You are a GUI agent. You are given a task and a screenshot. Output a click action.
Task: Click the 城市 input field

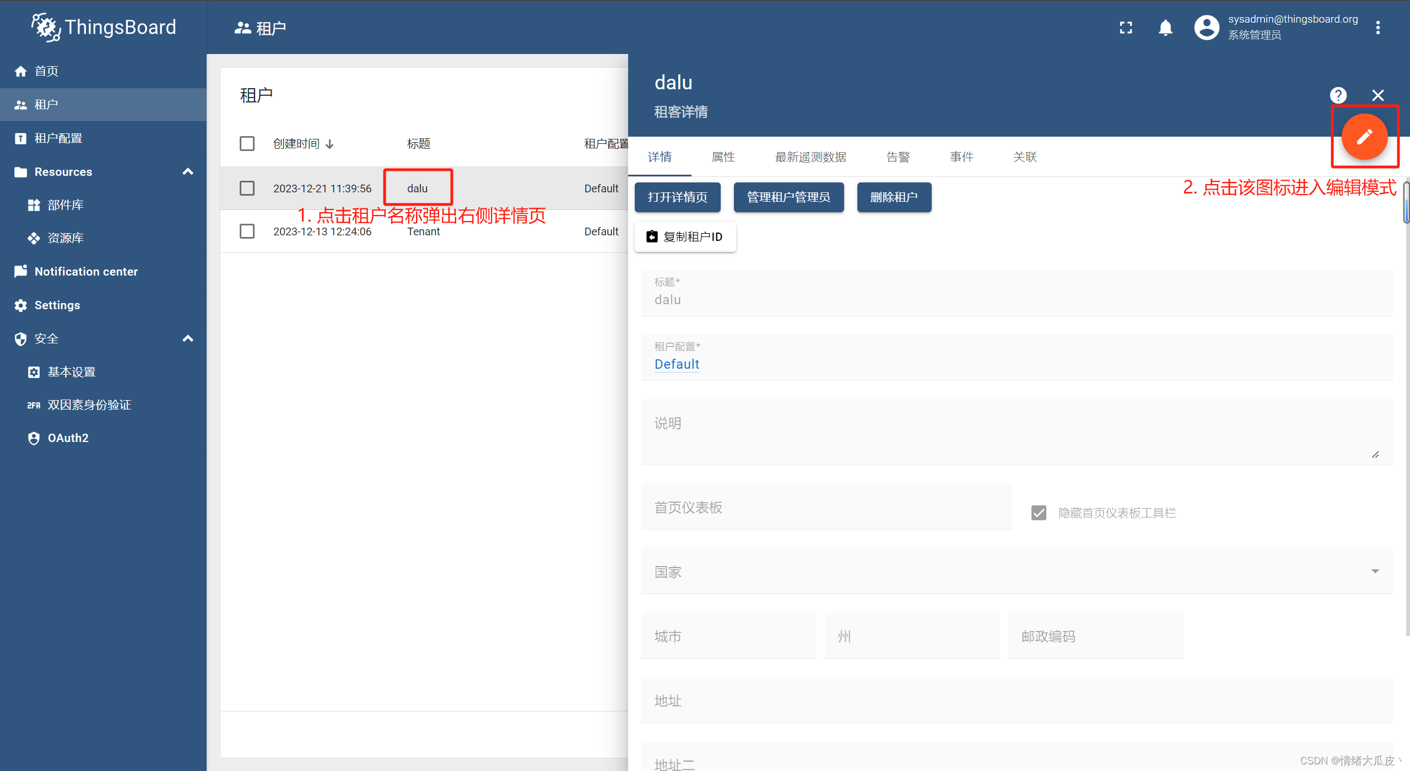[728, 636]
